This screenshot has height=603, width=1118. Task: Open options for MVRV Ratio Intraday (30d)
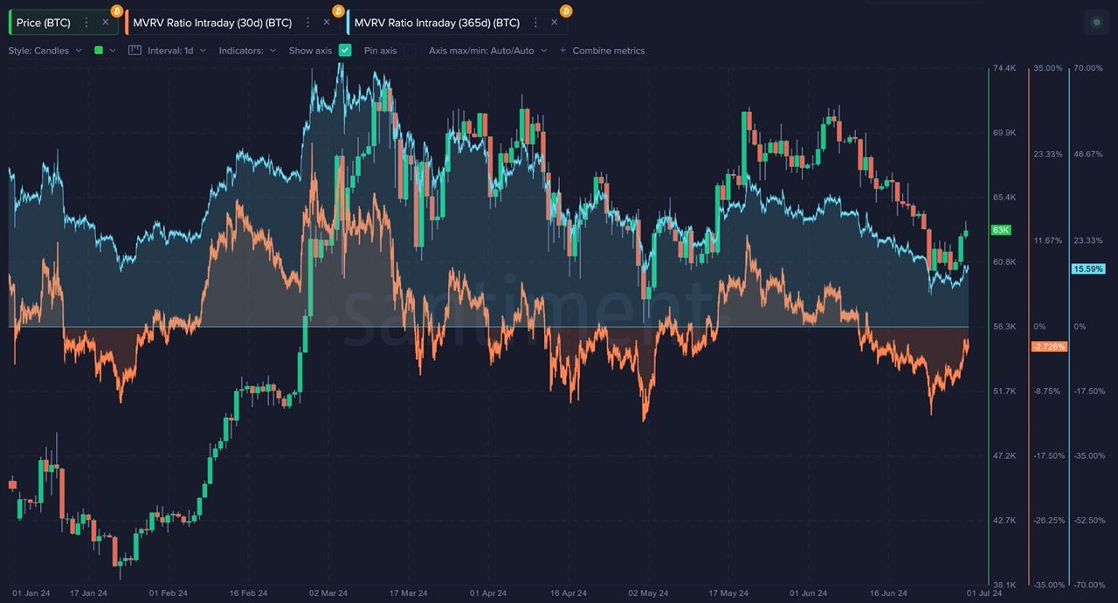(307, 23)
